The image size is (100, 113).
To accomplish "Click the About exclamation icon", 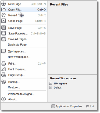I will 3,99.
